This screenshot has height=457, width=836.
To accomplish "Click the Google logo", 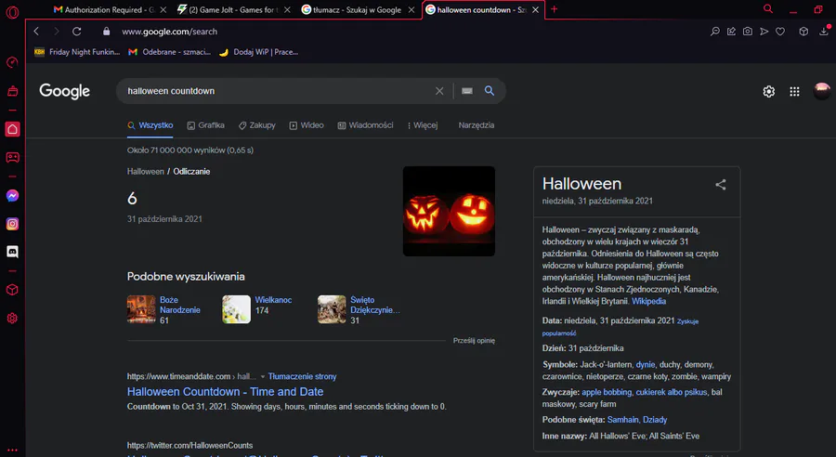I will tap(64, 91).
